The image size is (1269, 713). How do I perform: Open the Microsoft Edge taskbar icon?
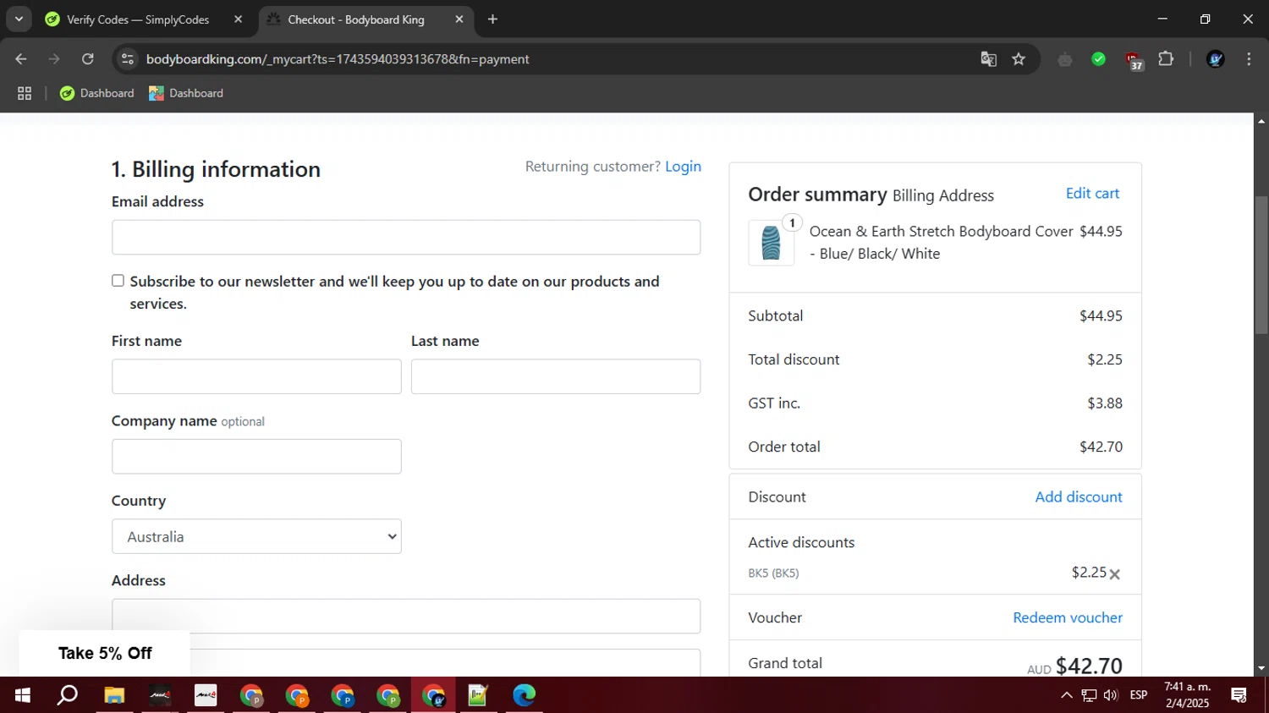524,695
